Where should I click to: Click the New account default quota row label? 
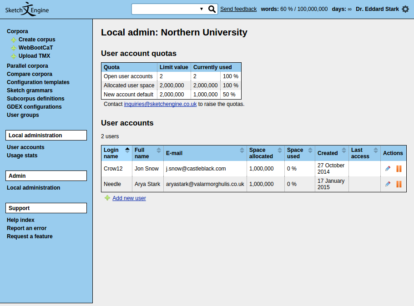point(128,94)
